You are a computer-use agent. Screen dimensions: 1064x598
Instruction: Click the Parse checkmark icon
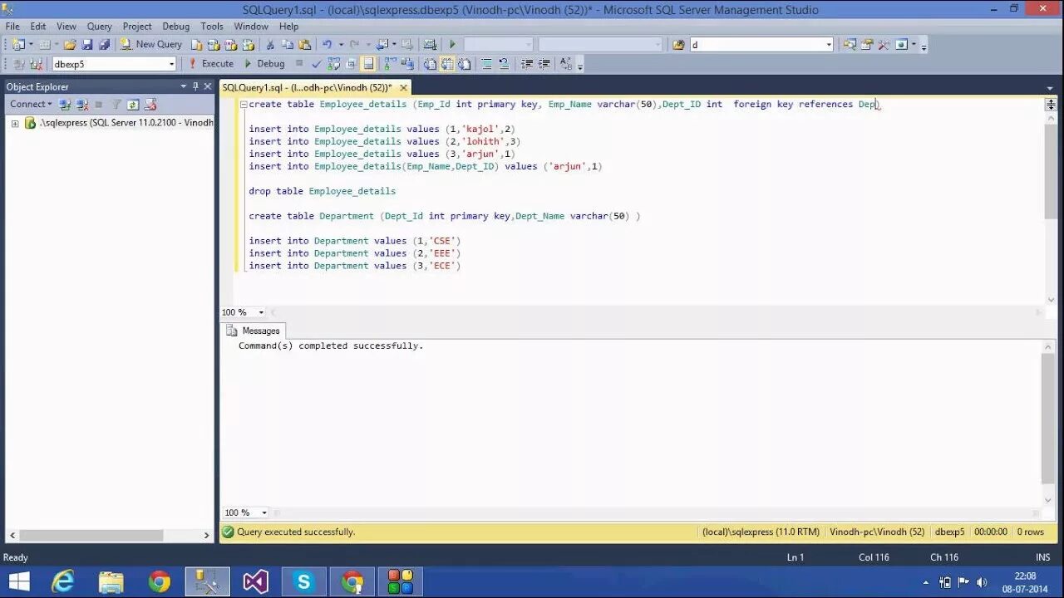(x=316, y=63)
